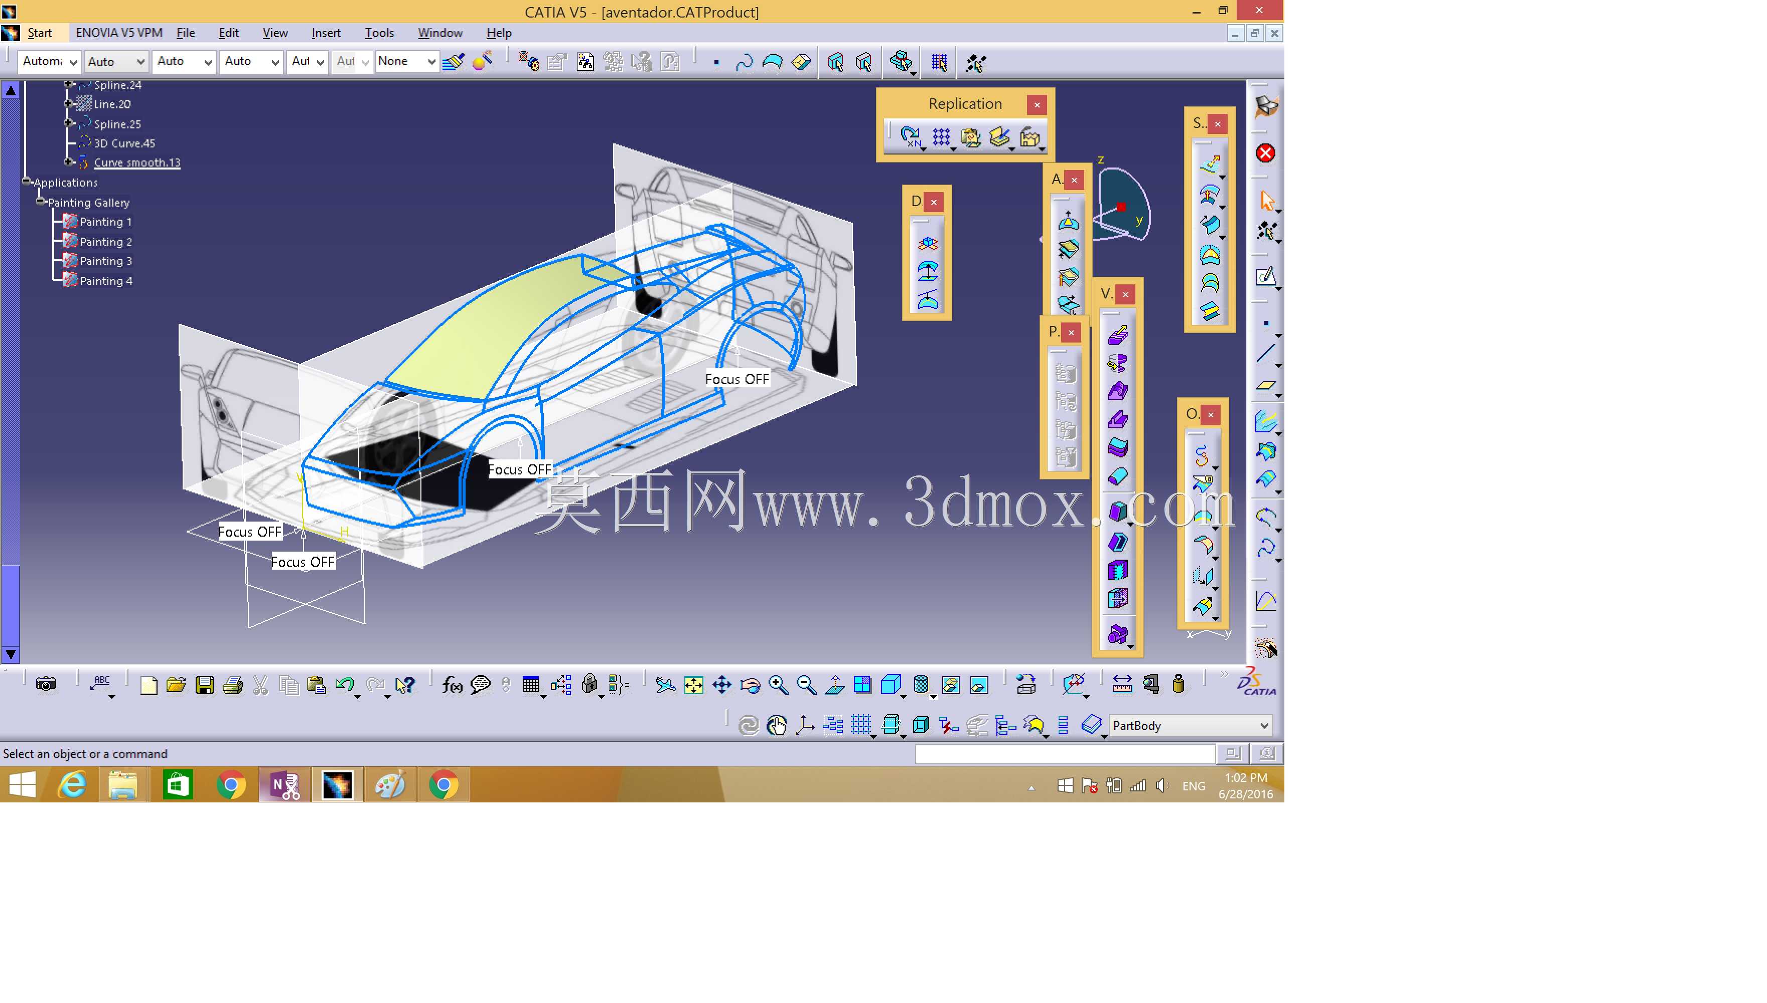Open the Formula f(x) tool
Image resolution: width=1767 pixels, height=1003 pixels.
[x=452, y=685]
